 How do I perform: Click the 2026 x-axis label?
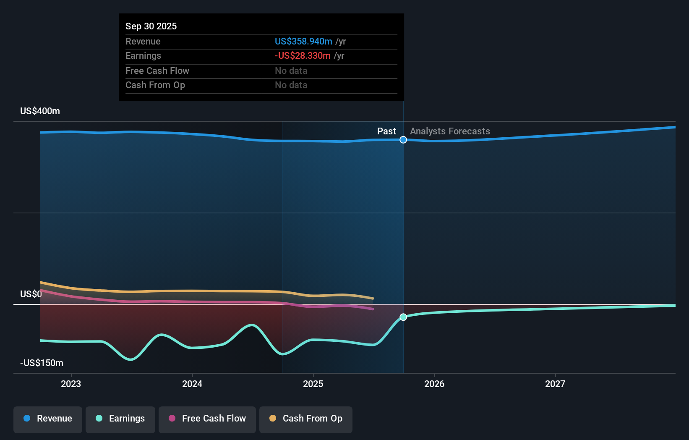tap(434, 384)
